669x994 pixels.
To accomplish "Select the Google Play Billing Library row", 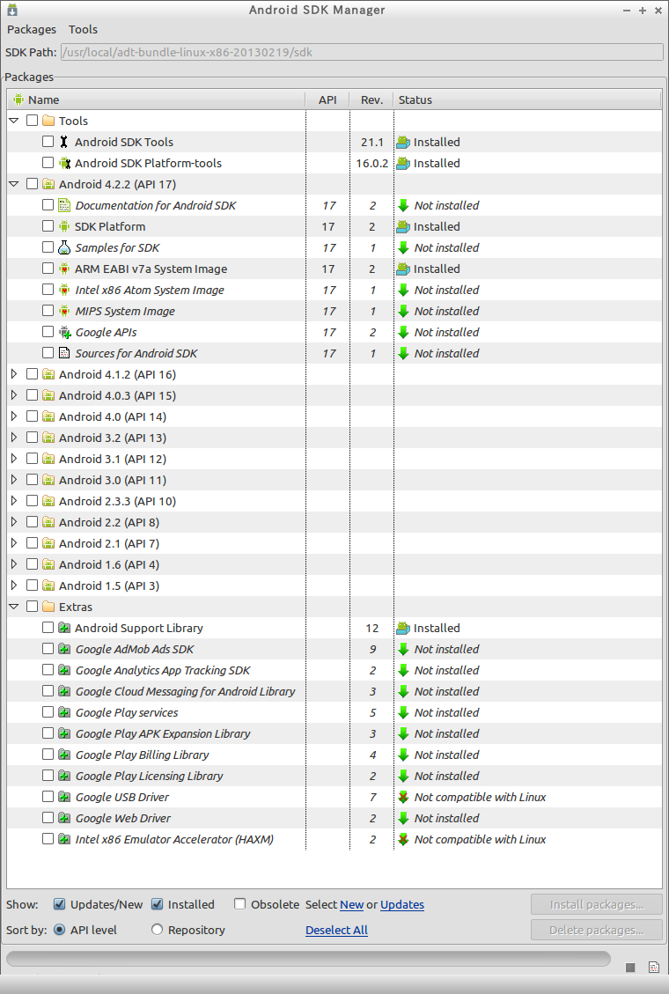I will click(x=334, y=755).
